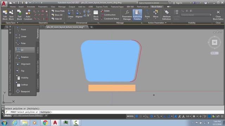Toggle polar tracking in status bar
The image size is (225, 126).
(x=152, y=116)
